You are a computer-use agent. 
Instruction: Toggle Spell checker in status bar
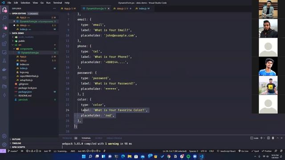[x=255, y=151]
